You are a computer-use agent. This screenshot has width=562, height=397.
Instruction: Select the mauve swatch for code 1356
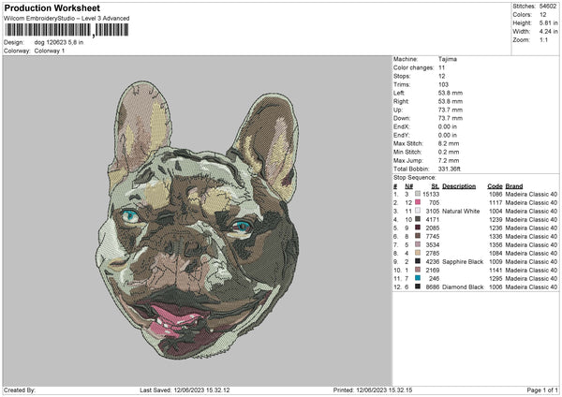(418, 244)
